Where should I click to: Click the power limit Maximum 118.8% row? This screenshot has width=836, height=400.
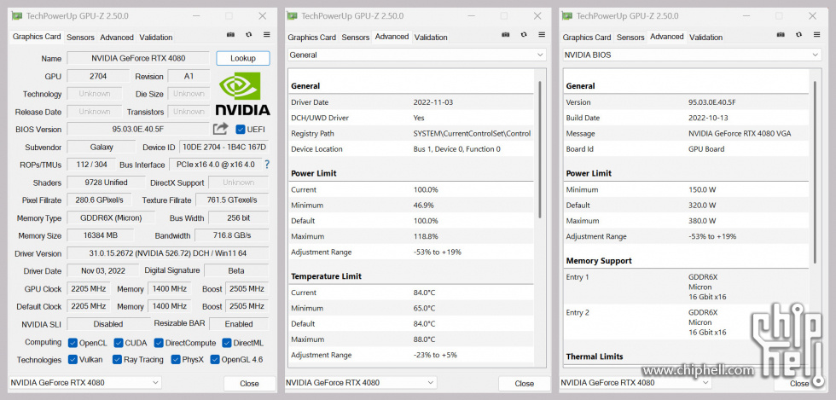point(411,236)
